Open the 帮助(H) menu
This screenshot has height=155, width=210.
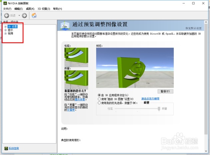pyautogui.click(x=57, y=9)
